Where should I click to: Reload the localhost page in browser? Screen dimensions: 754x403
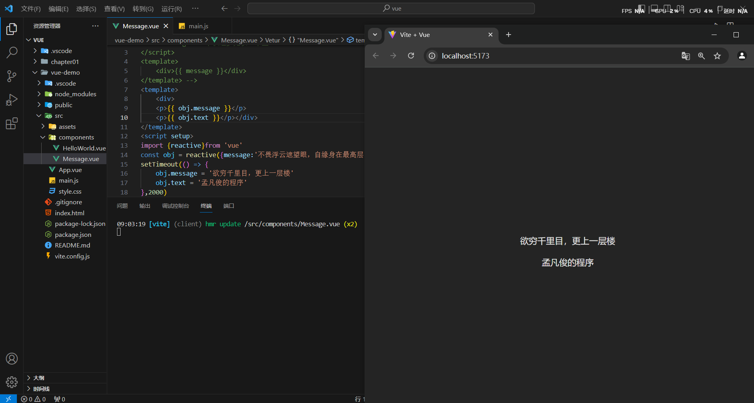[411, 56]
